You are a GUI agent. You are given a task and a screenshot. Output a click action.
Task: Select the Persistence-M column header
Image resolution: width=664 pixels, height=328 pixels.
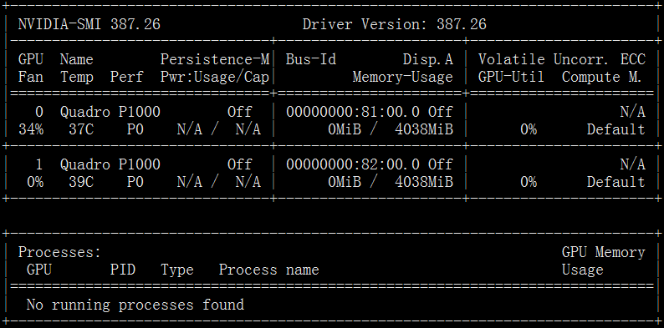click(x=215, y=59)
